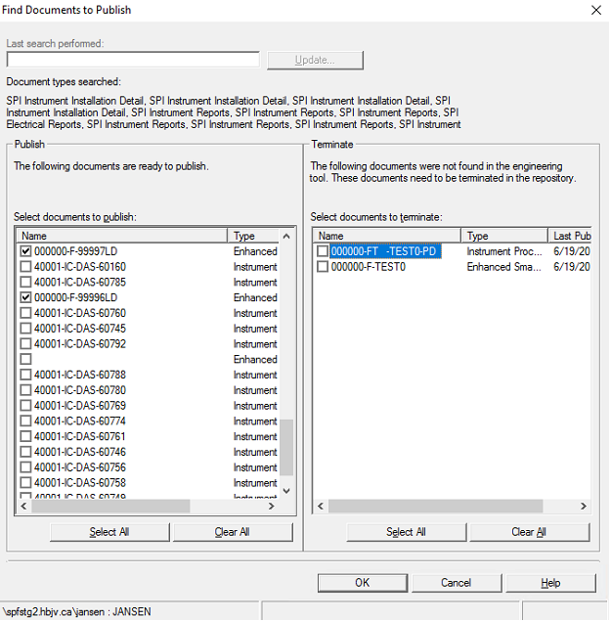Confirm the dialog with OK
This screenshot has width=611, height=621.
pos(362,583)
